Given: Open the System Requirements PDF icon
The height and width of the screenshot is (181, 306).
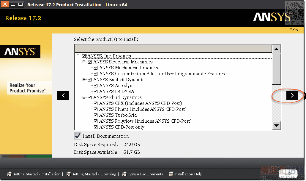Looking at the screenshot, I should [124, 174].
